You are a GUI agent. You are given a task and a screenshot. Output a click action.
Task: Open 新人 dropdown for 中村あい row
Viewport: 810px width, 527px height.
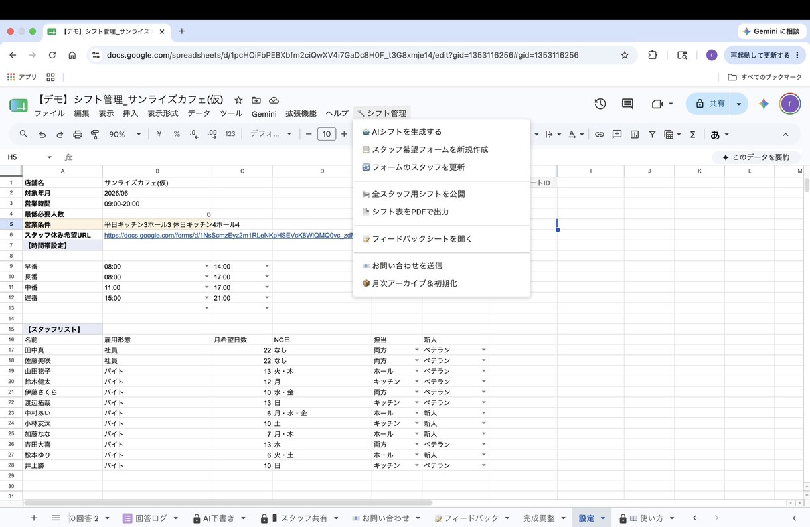point(483,413)
